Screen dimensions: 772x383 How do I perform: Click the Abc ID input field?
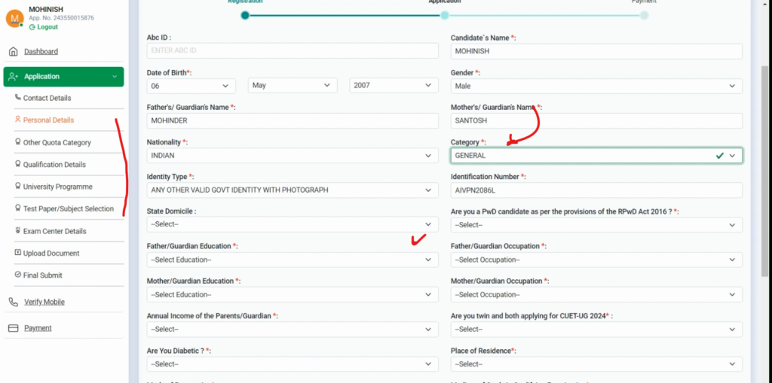point(292,50)
